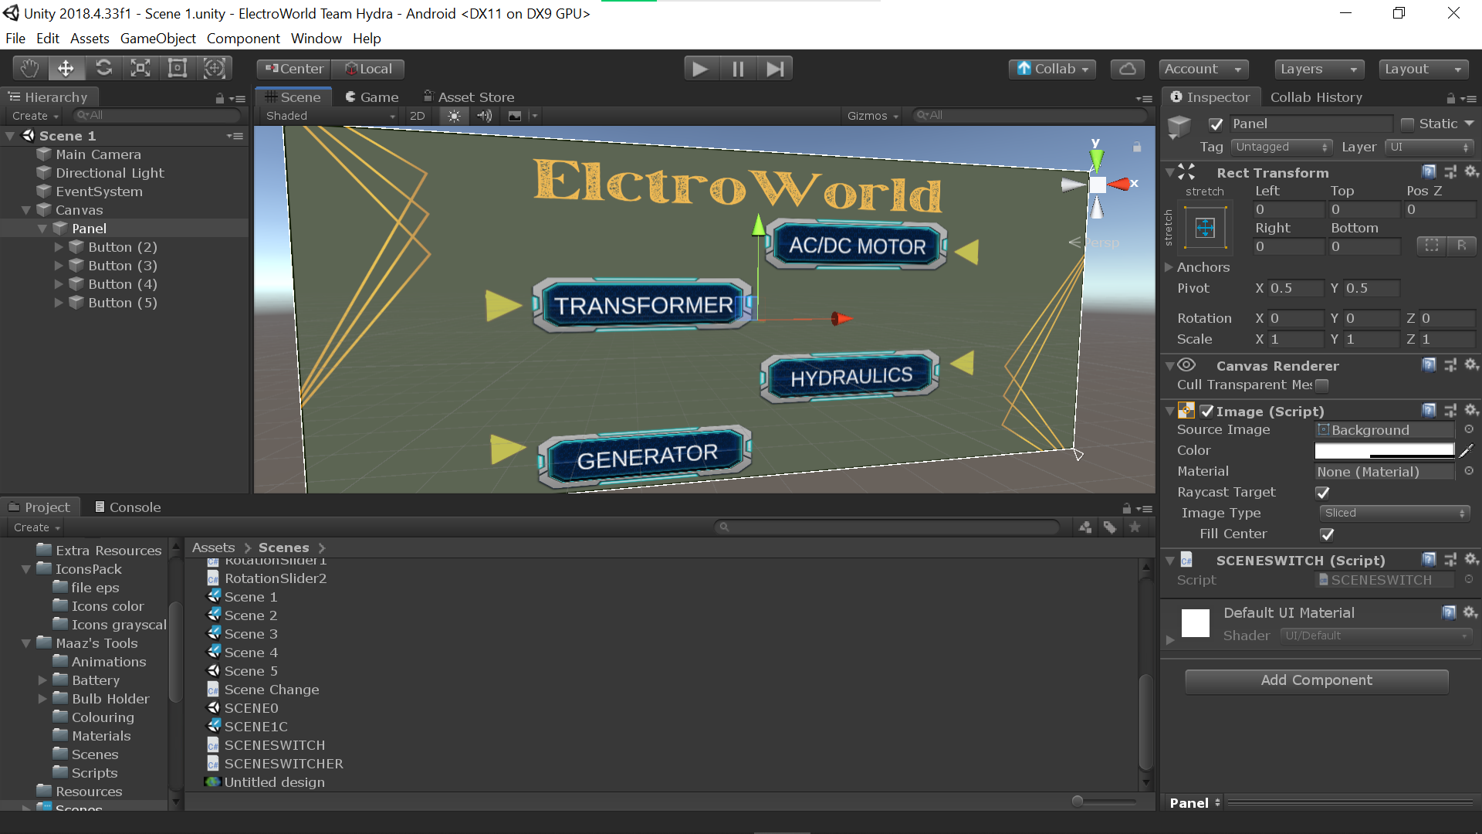1482x834 pixels.
Task: Select the Hand tool in toolbar
Action: coord(29,69)
